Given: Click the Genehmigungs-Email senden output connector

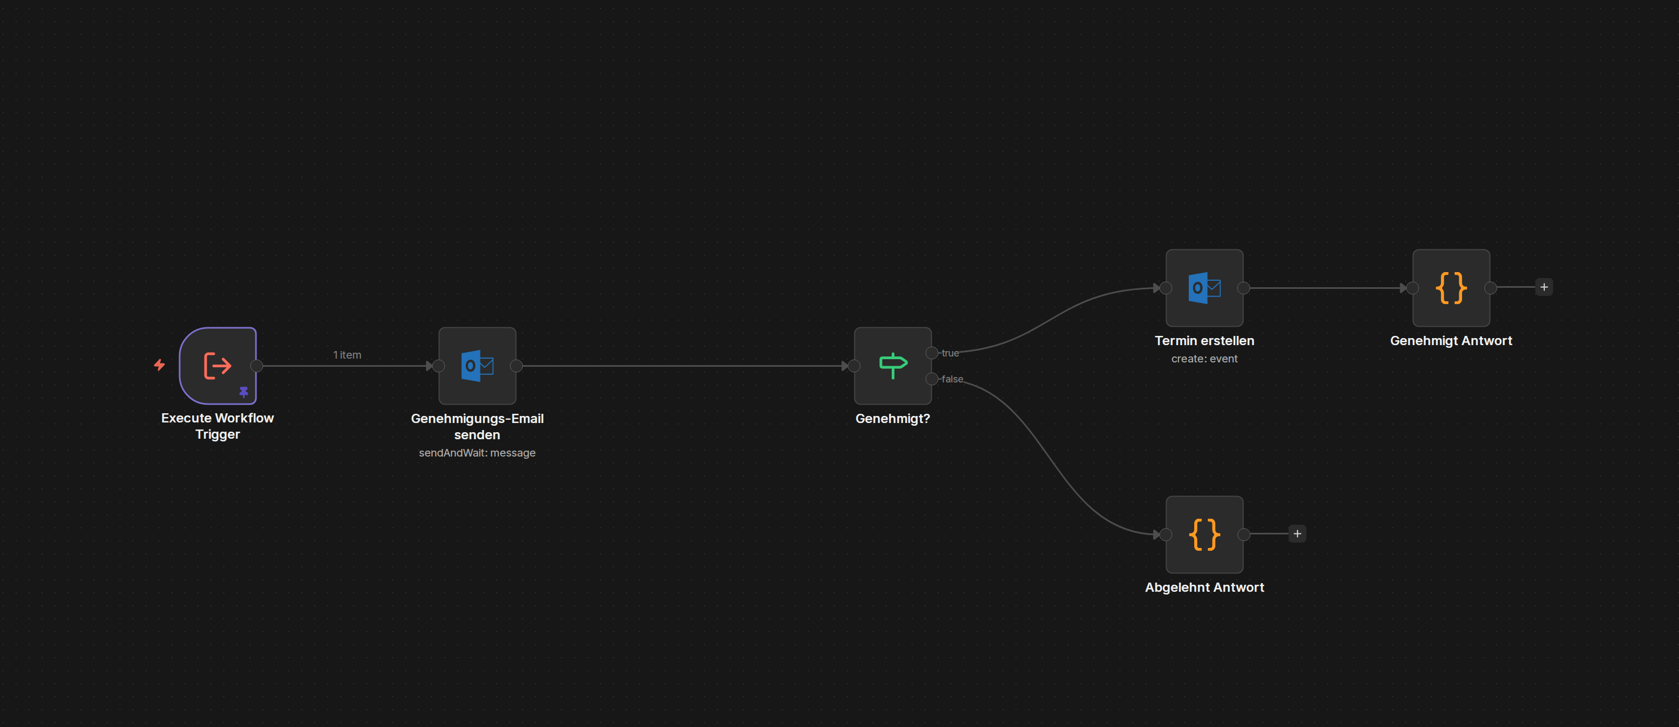Looking at the screenshot, I should (516, 366).
